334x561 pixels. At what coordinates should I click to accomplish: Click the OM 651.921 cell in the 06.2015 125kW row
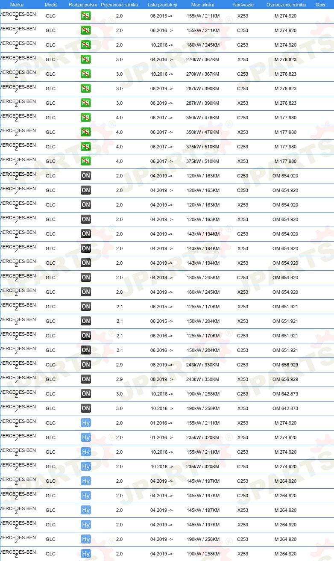pyautogui.click(x=285, y=307)
